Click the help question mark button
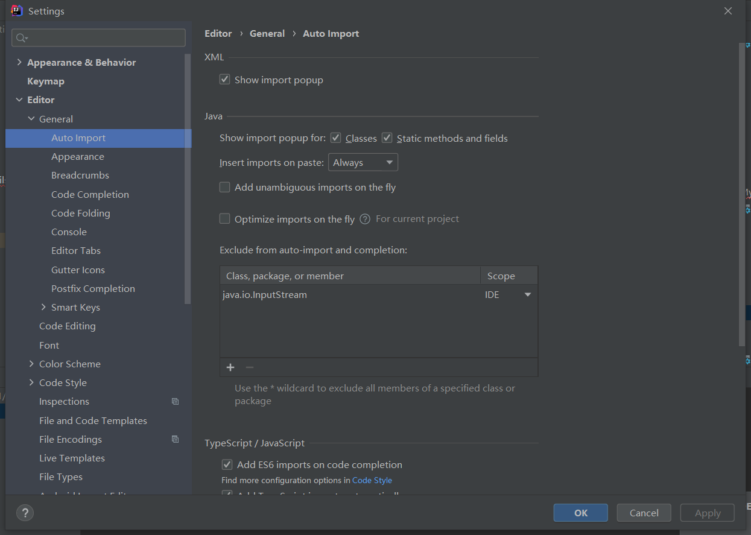Image resolution: width=751 pixels, height=535 pixels. pyautogui.click(x=25, y=513)
